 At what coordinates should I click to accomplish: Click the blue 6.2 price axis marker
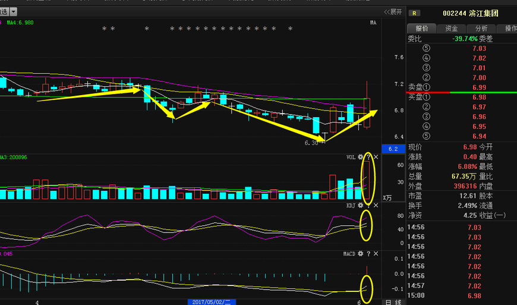393,149
